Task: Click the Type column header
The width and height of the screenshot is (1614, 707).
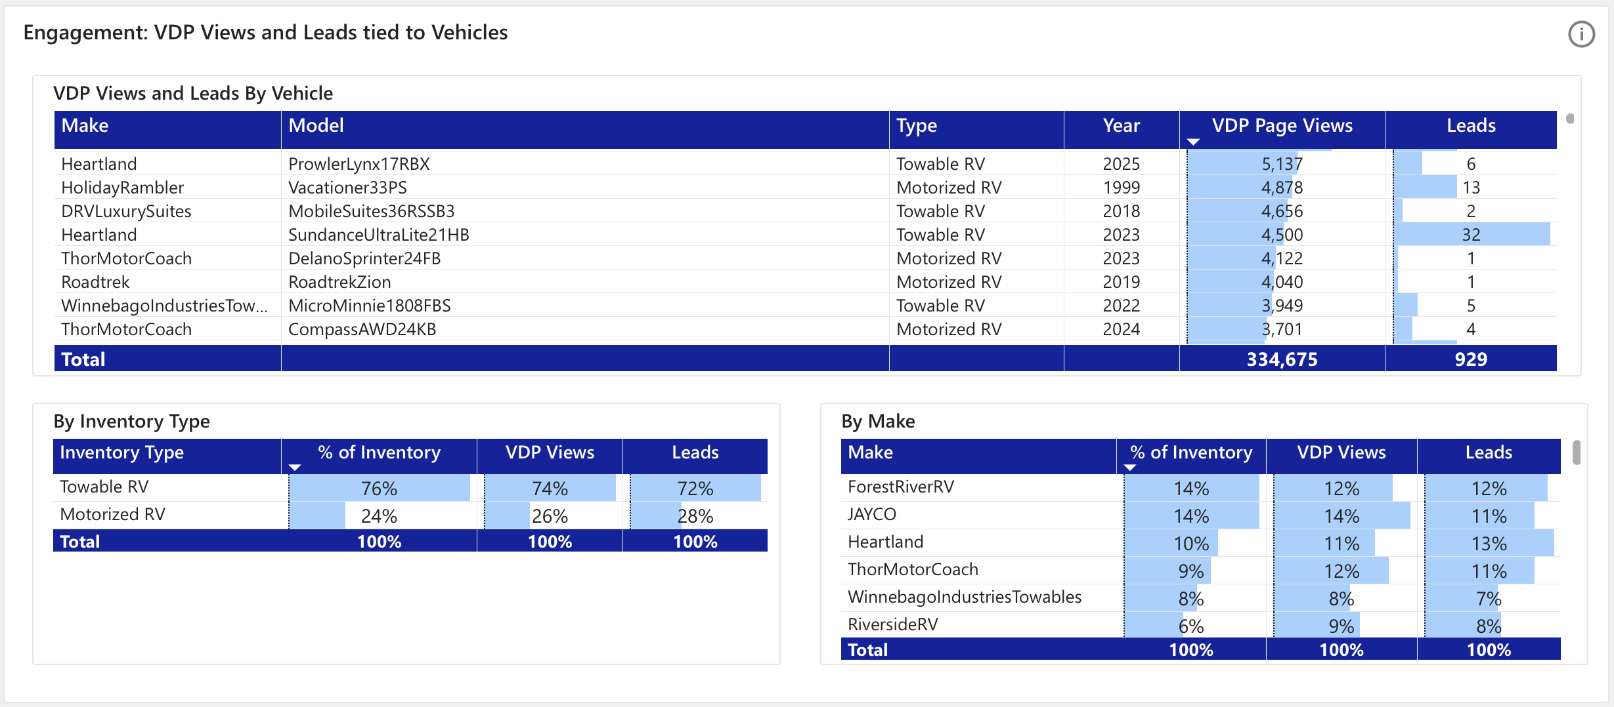Action: (x=917, y=126)
